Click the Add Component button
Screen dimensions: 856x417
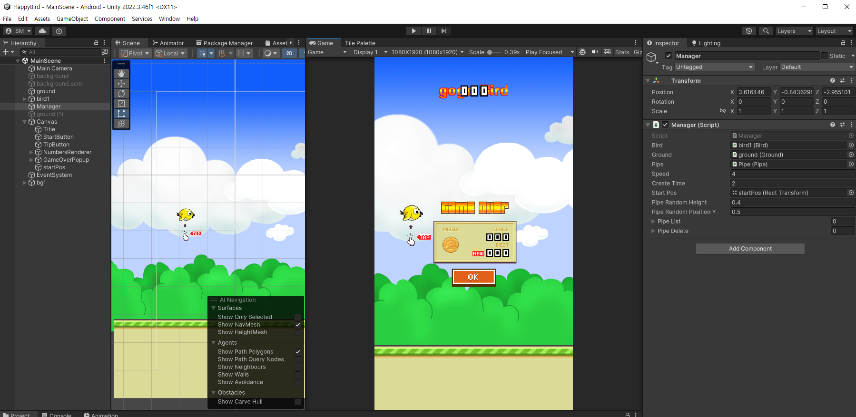[750, 249]
